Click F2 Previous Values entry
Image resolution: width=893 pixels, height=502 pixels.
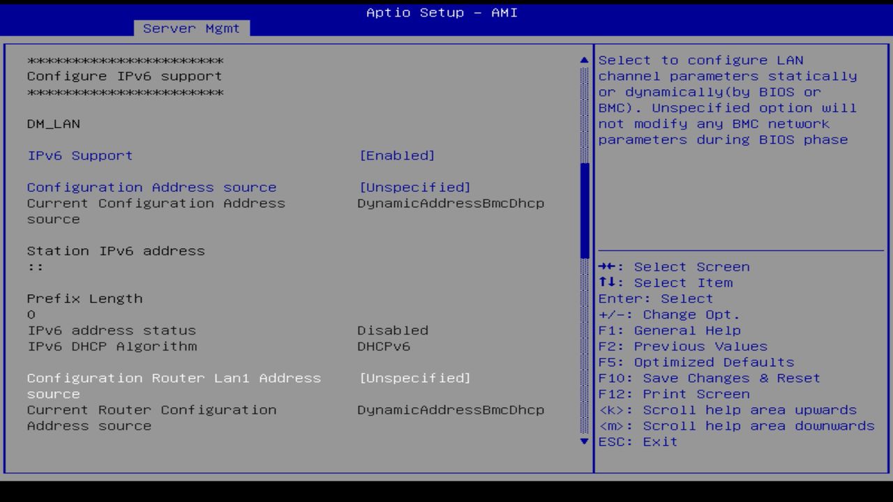(682, 346)
